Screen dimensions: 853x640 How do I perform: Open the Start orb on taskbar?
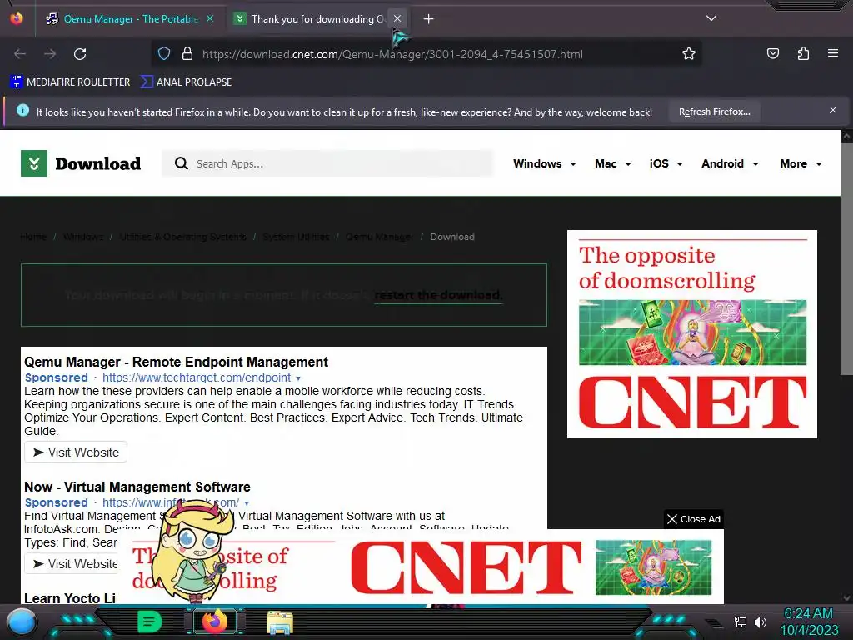point(22,622)
